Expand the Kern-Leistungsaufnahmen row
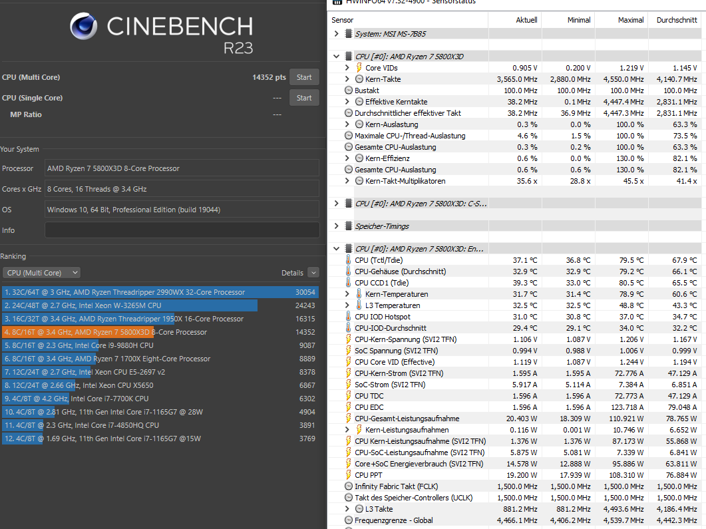The height and width of the screenshot is (529, 706). click(347, 429)
